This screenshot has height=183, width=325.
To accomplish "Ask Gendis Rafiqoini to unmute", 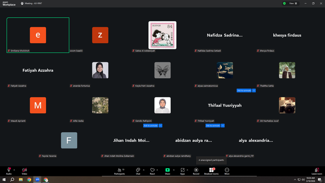I will click(150, 126).
